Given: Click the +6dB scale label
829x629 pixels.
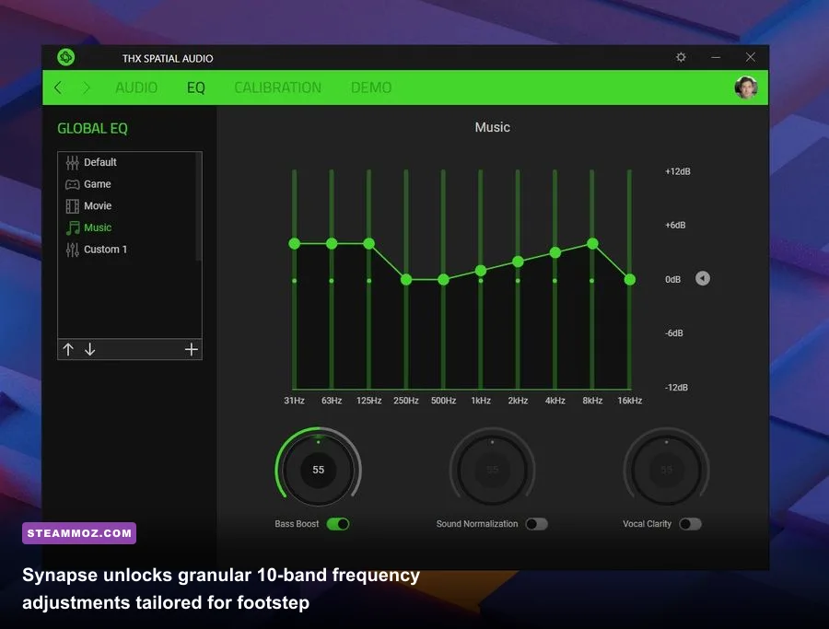Looking at the screenshot, I should click(675, 226).
